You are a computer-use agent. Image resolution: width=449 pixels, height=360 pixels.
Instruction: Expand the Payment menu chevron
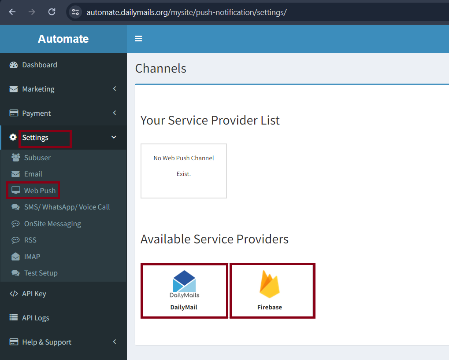(115, 113)
